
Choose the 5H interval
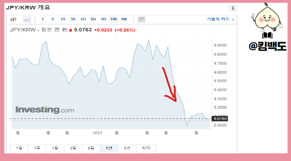coord(93,19)
